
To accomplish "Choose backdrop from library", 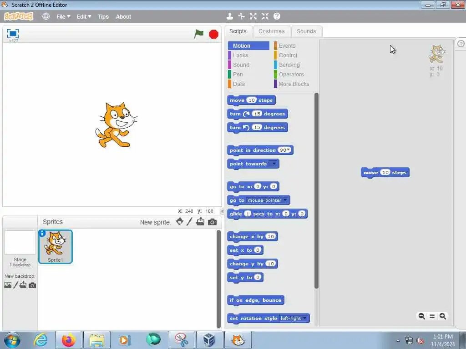I will [x=8, y=285].
